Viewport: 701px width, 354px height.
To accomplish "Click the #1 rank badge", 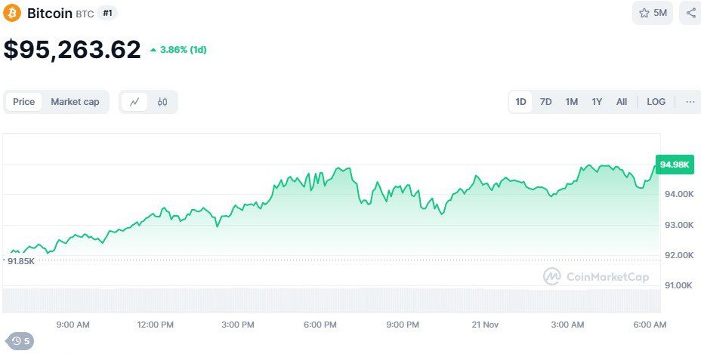I will 108,13.
